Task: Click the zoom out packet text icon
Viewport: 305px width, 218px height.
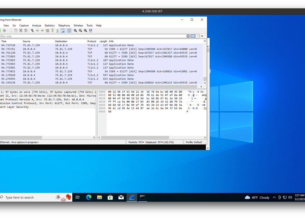Action: (x=80, y=31)
